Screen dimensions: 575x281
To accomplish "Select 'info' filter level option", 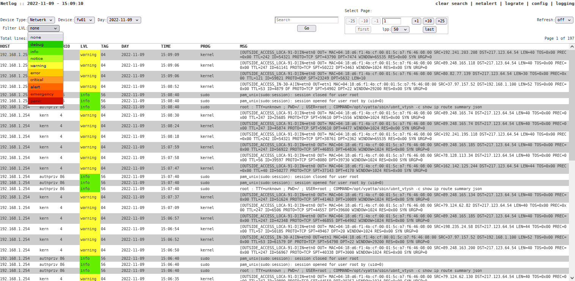I will (46, 52).
